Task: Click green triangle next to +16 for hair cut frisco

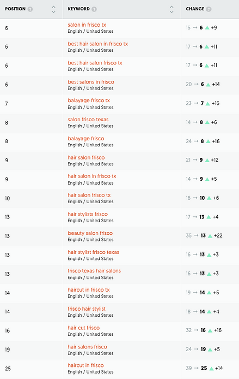Action: 210,330
